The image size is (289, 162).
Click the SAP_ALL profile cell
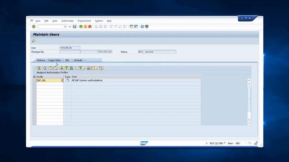pyautogui.click(x=49, y=81)
